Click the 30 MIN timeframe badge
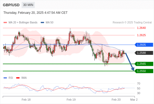Image resolution: width=154 pixels, height=104 pixels. tap(28, 5)
